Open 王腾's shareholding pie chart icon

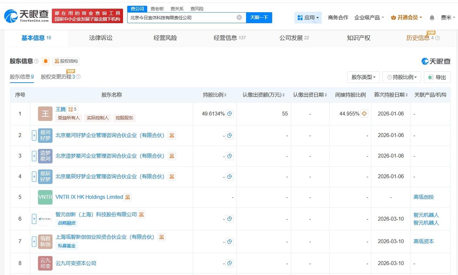(230, 114)
